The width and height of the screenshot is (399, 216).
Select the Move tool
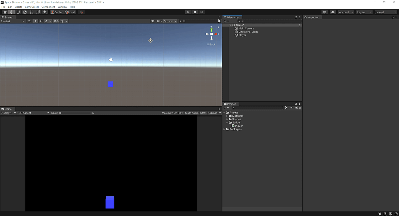tap(11, 12)
